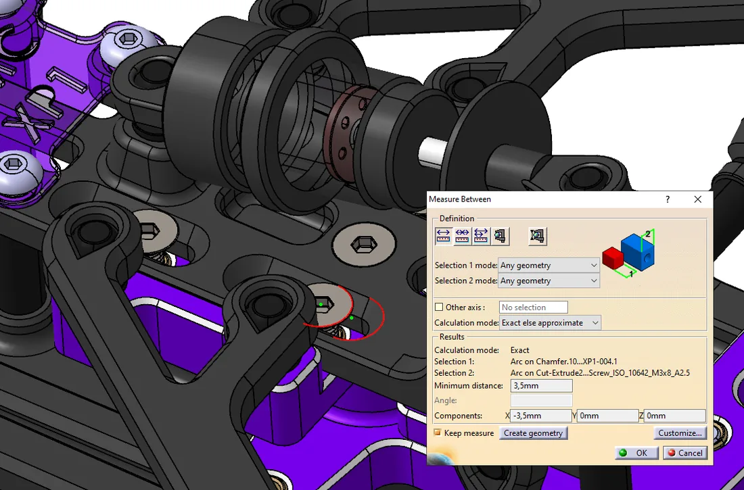Select the Measure Between in chain mode icon

pyautogui.click(x=462, y=236)
